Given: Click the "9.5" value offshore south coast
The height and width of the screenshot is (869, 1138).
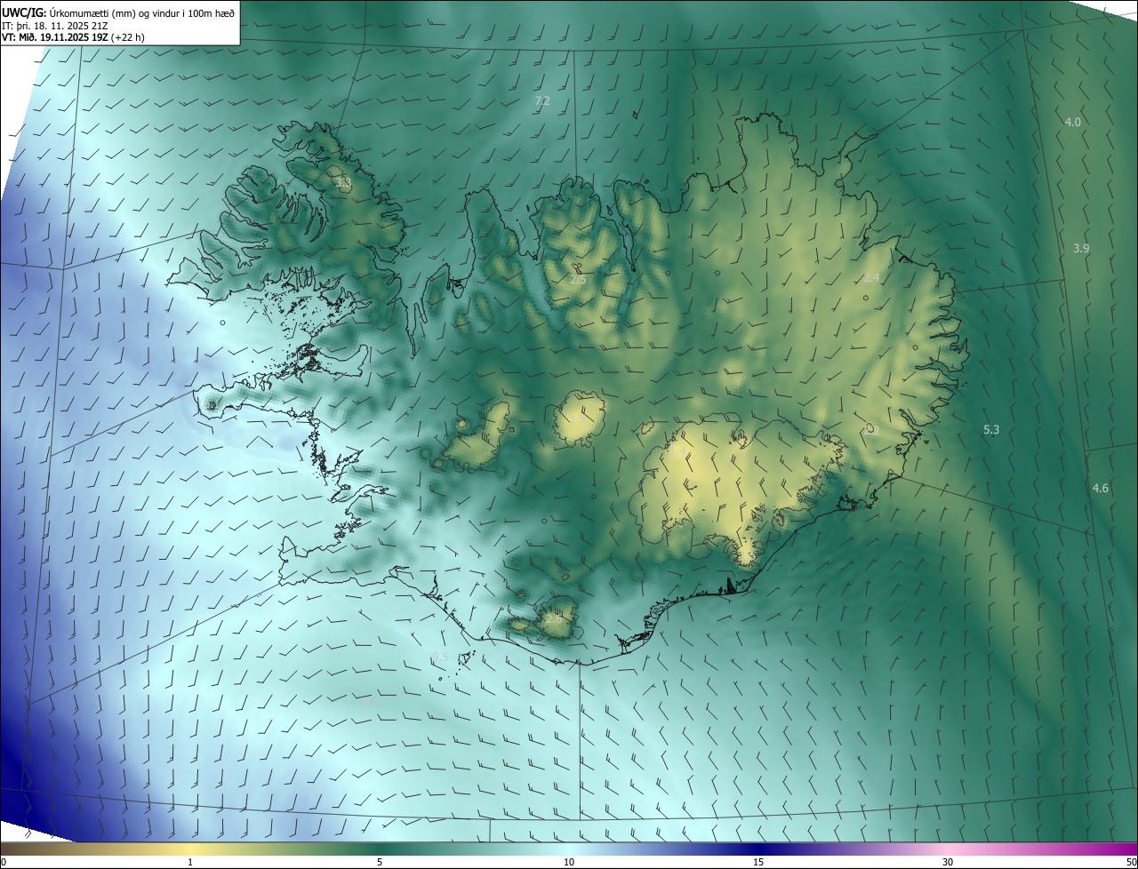Looking at the screenshot, I should [440, 658].
